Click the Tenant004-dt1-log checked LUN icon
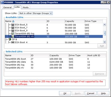Viewport: 111px width, 97px height. tap(13, 34)
